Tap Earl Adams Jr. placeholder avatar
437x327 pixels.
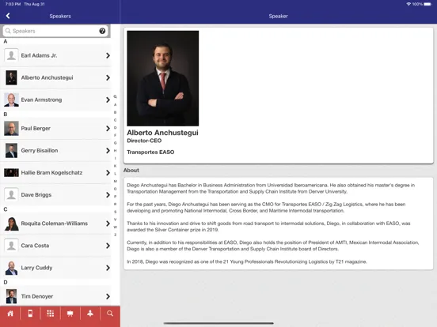coord(11,55)
